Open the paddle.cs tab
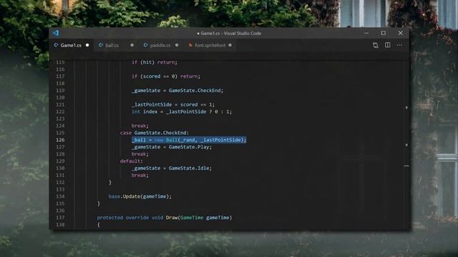The height and width of the screenshot is (257, 458). (x=160, y=45)
